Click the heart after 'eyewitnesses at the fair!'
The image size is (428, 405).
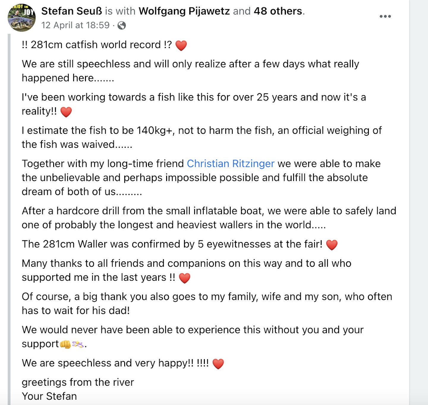coord(332,245)
